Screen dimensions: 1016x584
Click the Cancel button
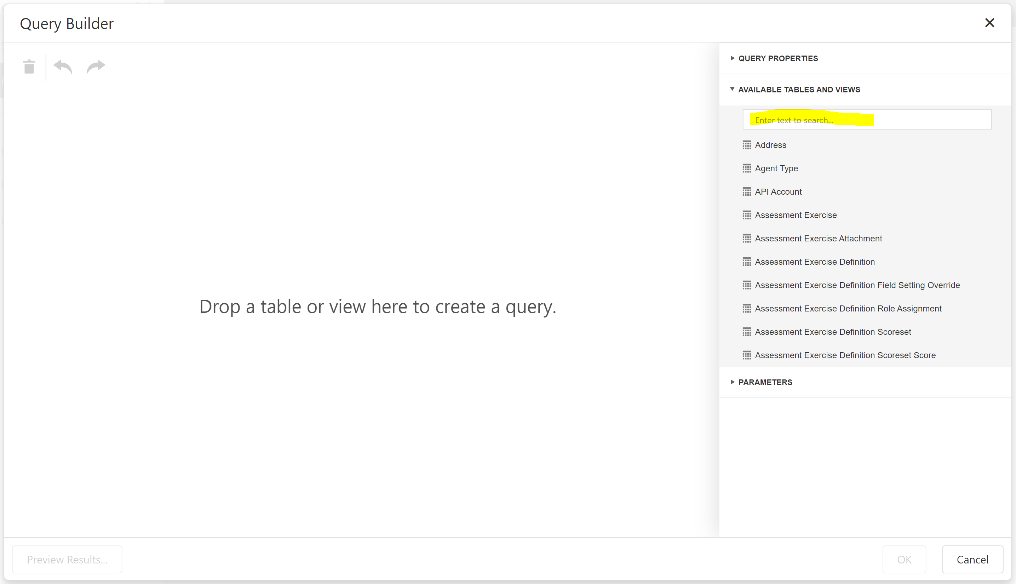(x=972, y=560)
